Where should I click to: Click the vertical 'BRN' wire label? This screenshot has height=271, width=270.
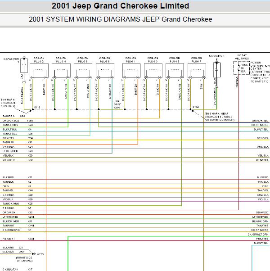[201, 86]
